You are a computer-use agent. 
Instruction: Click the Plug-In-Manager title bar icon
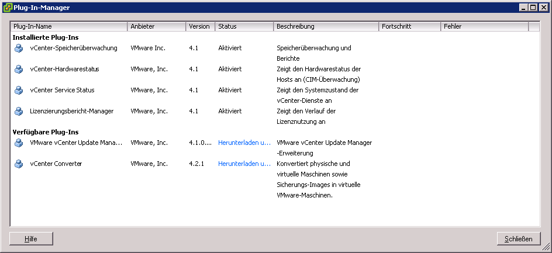click(x=7, y=7)
